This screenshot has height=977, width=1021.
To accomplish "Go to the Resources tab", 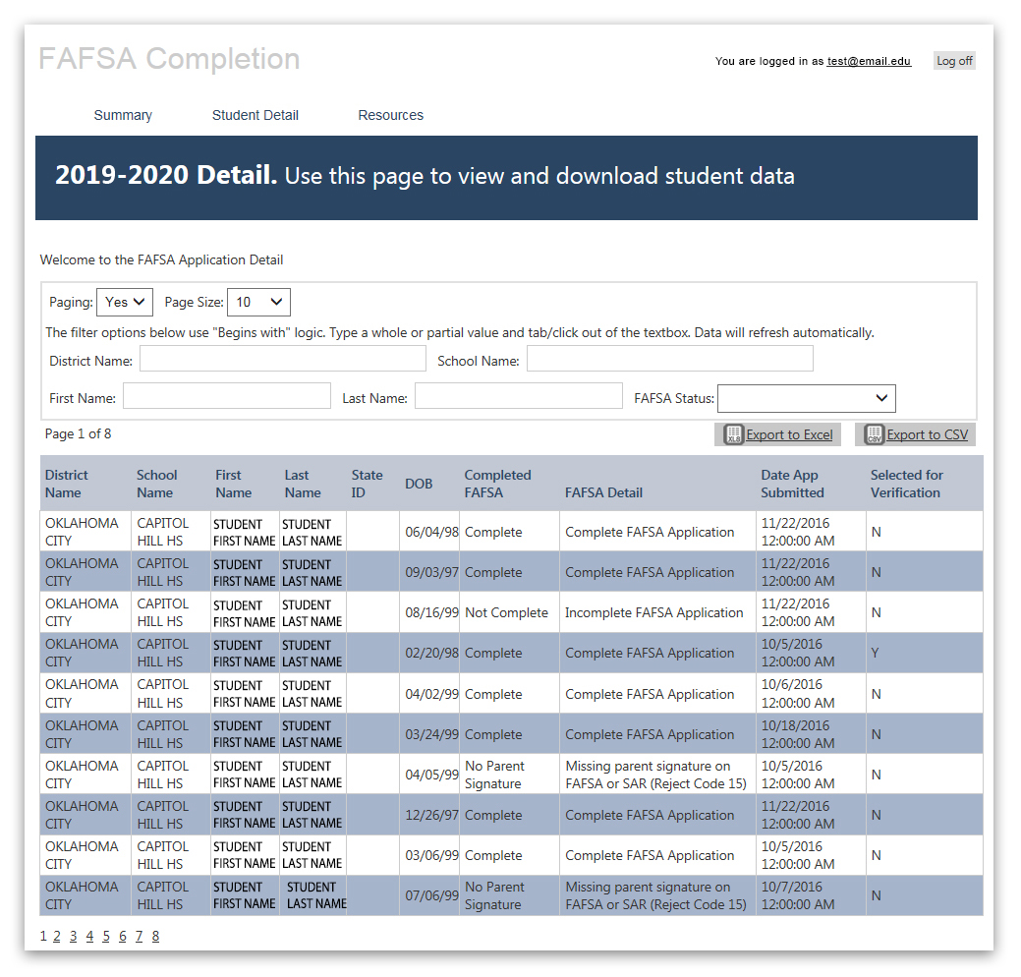I will (391, 115).
